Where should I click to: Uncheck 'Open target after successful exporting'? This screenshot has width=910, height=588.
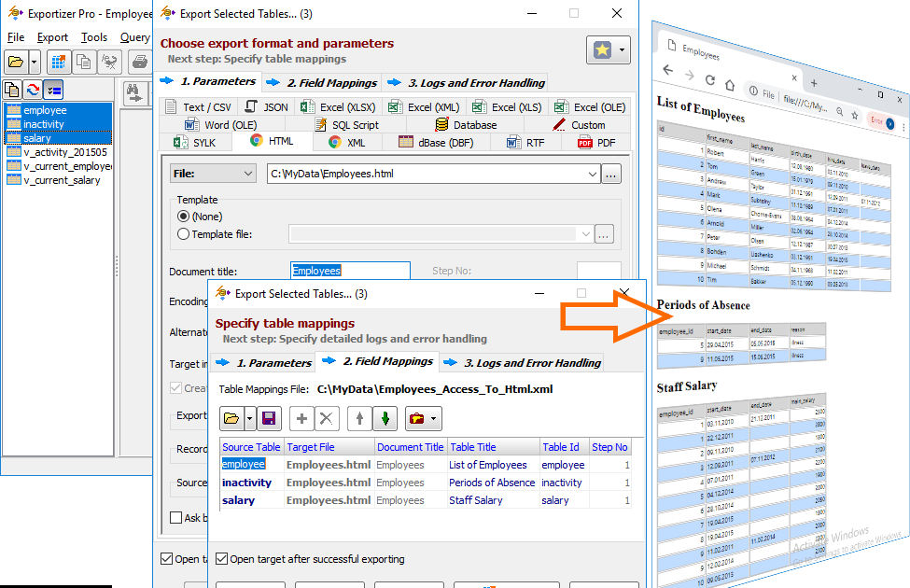tap(222, 558)
